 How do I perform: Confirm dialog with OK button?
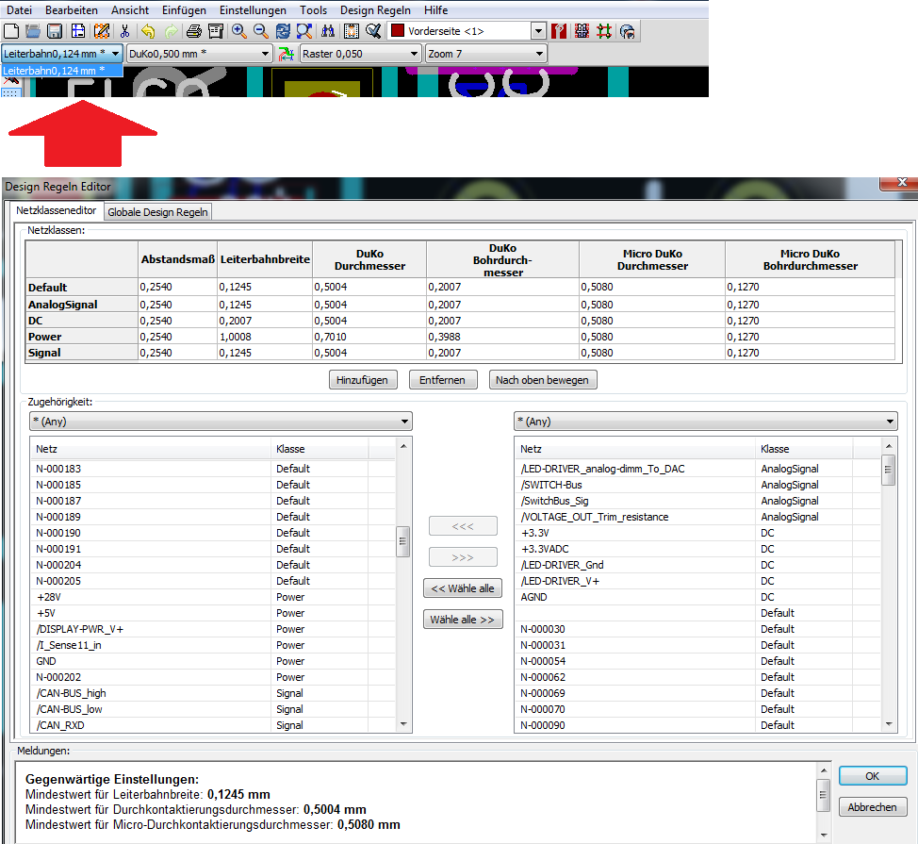873,775
